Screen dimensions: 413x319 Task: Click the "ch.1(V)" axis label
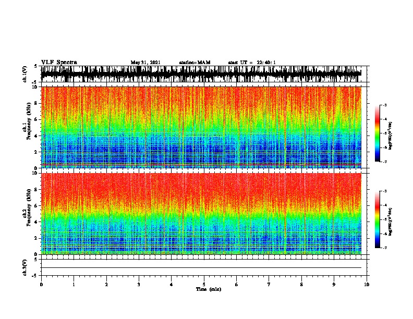pyautogui.click(x=25, y=74)
